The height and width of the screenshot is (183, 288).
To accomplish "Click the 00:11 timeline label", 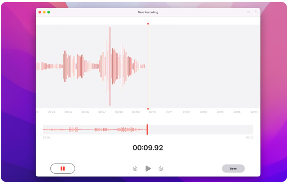I will click(x=169, y=112).
